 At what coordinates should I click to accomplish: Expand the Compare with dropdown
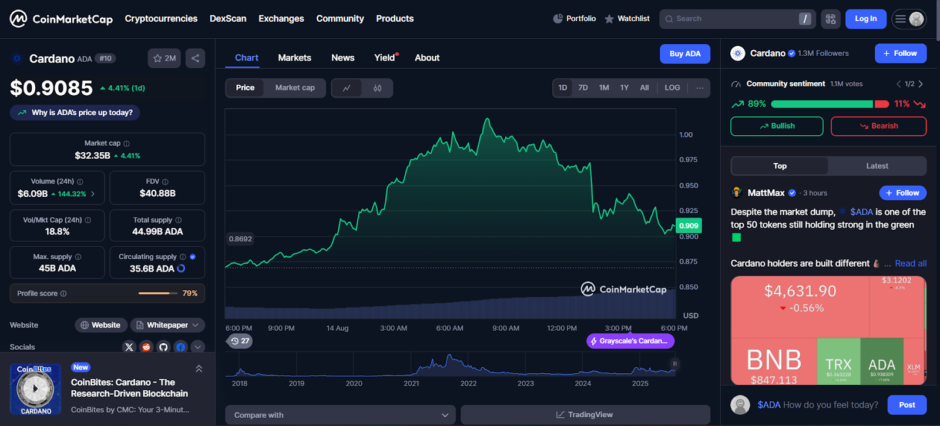pyautogui.click(x=340, y=415)
